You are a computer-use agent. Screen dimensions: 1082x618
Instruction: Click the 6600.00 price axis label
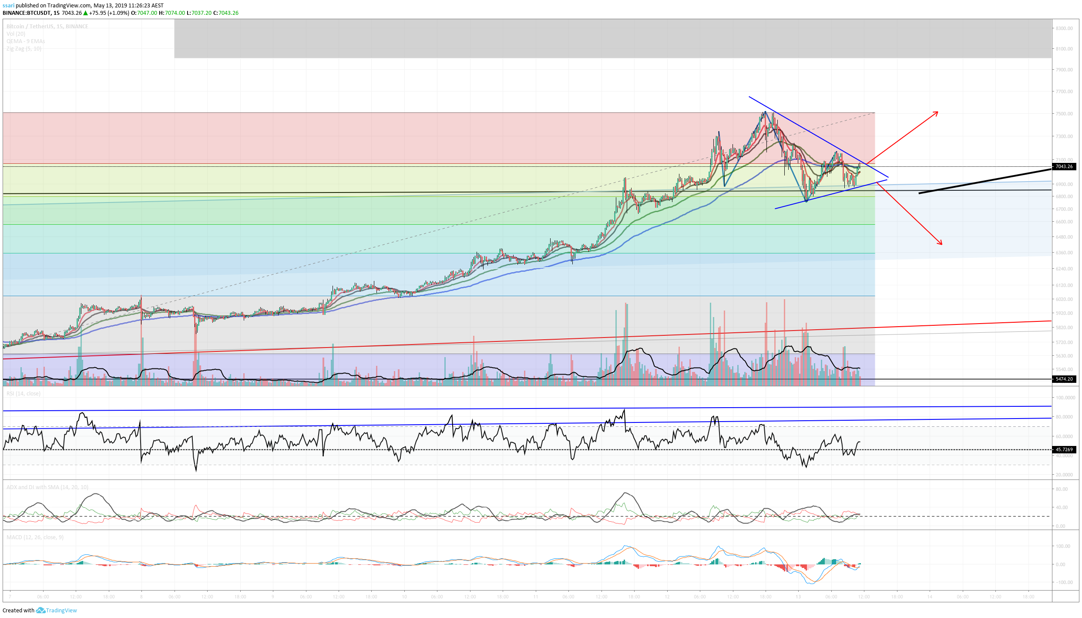(1064, 222)
